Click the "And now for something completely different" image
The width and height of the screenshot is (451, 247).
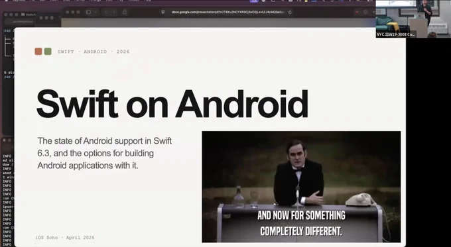coord(301,187)
